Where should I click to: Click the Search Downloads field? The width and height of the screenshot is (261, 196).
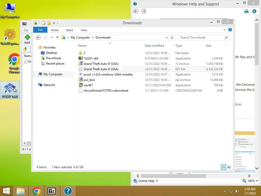click(204, 38)
